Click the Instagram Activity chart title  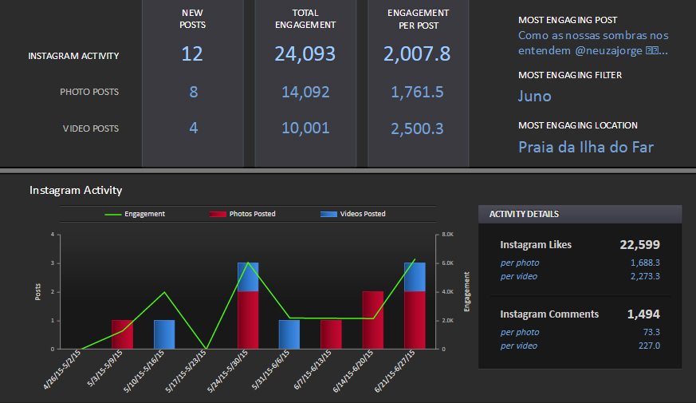76,191
